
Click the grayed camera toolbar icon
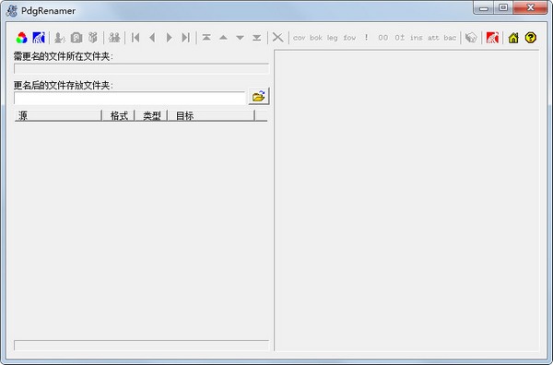[x=76, y=38]
